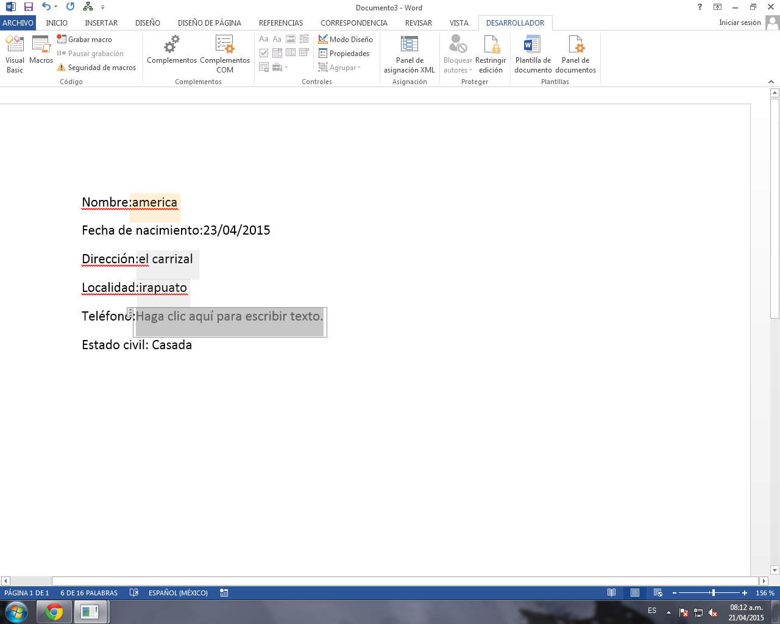Screen dimensions: 780x624
Task: Open the Customize Quick Access Toolbar dropdown
Action: coord(102,7)
